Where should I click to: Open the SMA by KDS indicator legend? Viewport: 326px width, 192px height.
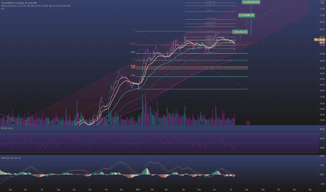[36, 6]
